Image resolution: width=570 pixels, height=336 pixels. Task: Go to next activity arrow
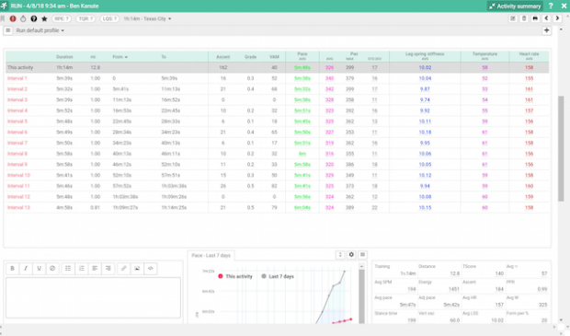click(x=557, y=18)
